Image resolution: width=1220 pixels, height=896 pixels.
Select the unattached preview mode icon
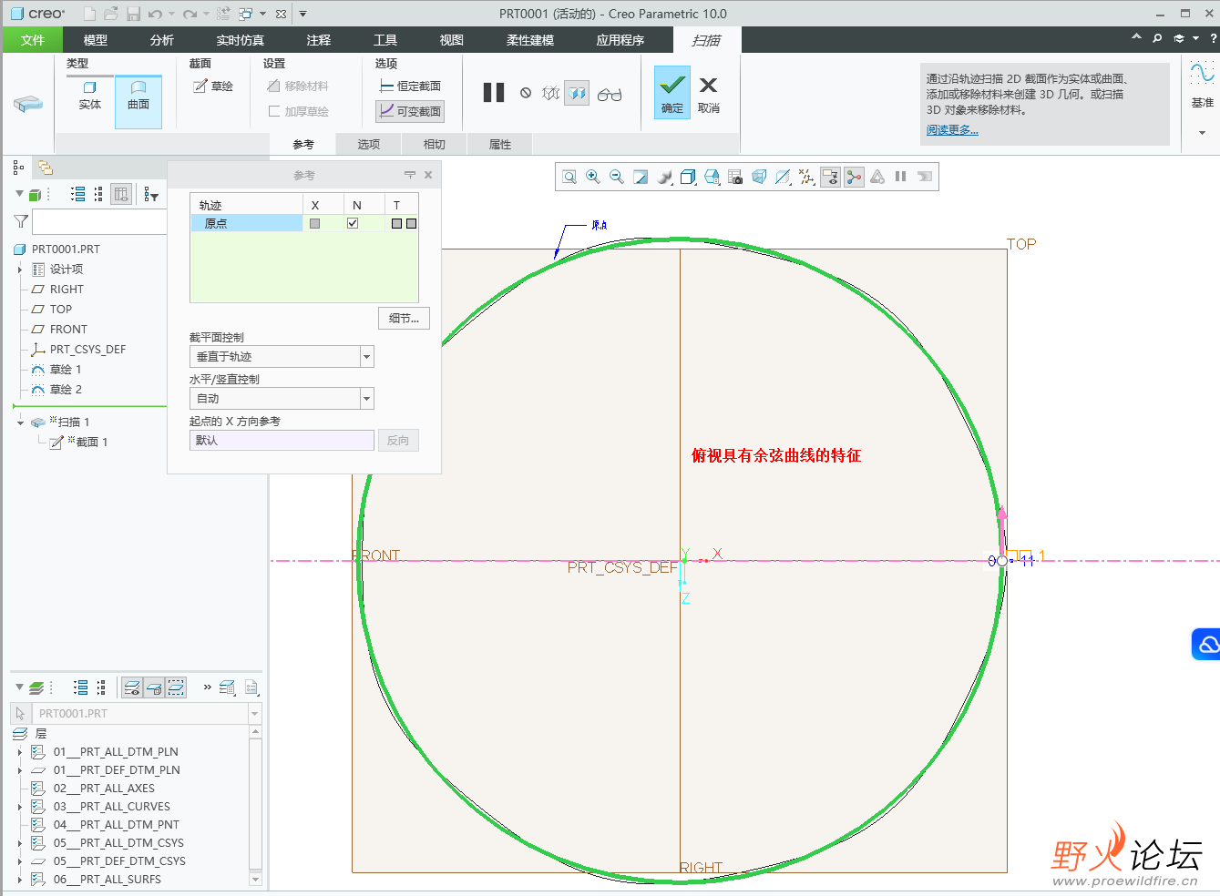tap(550, 93)
